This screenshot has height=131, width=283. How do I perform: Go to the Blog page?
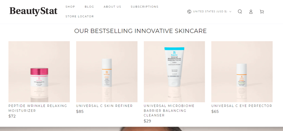pos(89,7)
